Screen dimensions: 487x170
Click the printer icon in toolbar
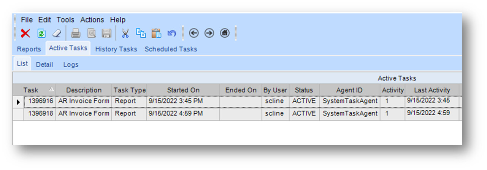76,33
